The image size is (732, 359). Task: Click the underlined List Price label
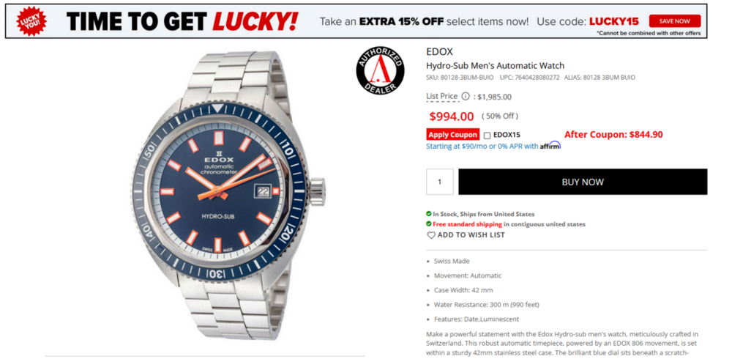click(x=441, y=96)
